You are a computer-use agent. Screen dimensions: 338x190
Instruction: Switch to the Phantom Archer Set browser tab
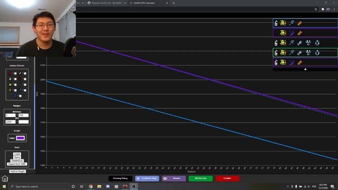(107, 3)
